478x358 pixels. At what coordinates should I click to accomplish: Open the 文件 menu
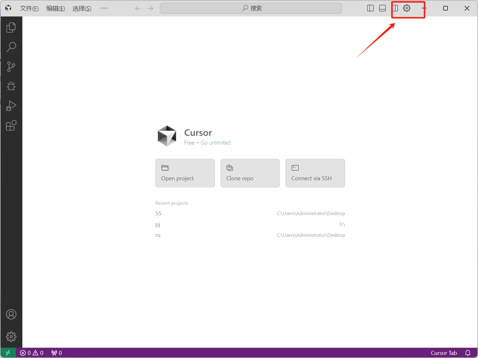coord(29,8)
